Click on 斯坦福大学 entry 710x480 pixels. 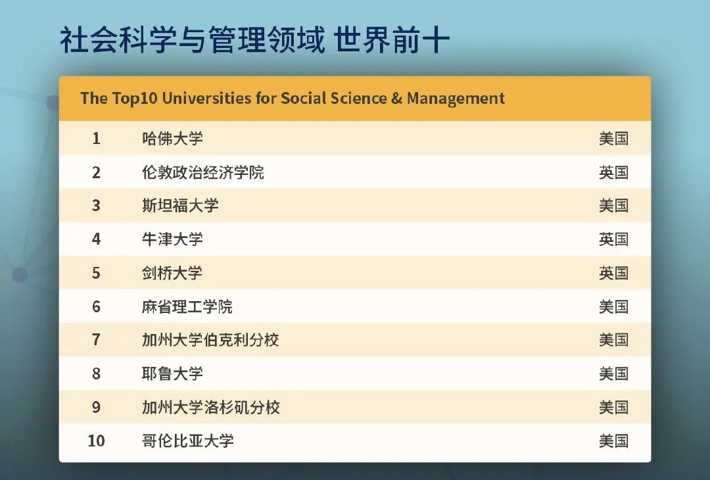(x=180, y=206)
